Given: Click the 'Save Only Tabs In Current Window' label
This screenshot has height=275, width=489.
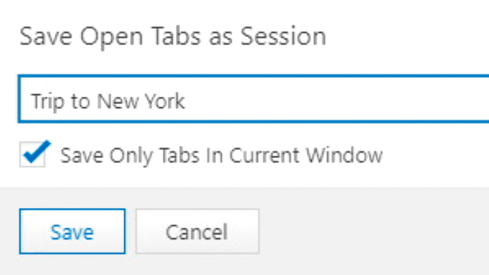Looking at the screenshot, I should click(x=221, y=155).
